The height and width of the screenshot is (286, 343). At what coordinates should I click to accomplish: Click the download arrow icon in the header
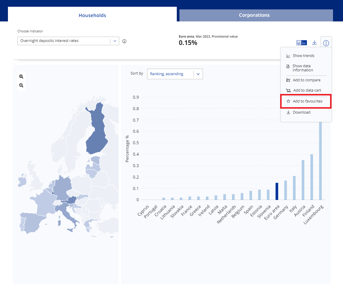(x=315, y=43)
